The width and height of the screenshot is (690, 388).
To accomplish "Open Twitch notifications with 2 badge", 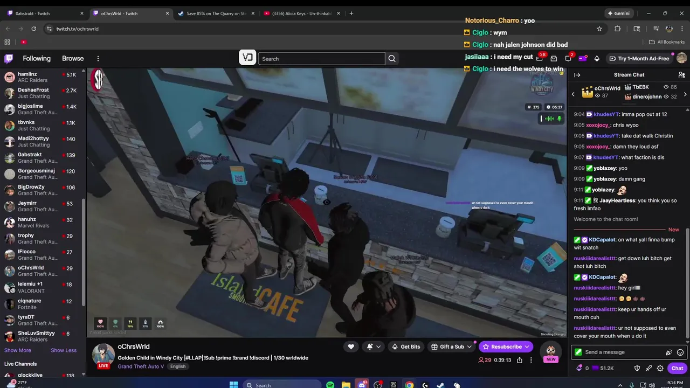I will coord(568,58).
